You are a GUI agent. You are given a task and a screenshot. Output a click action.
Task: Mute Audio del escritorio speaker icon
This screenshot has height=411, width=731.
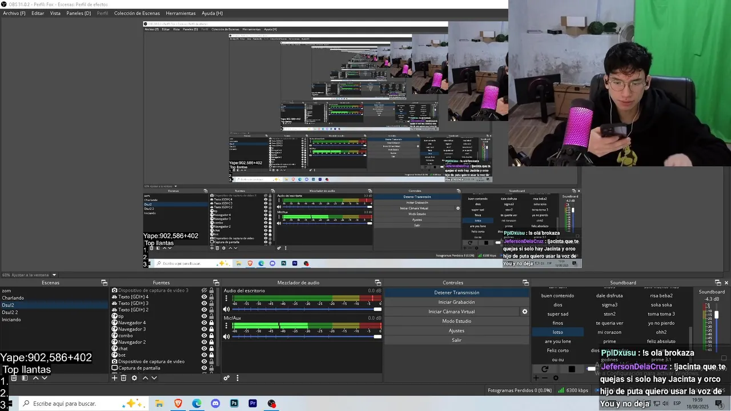(227, 309)
